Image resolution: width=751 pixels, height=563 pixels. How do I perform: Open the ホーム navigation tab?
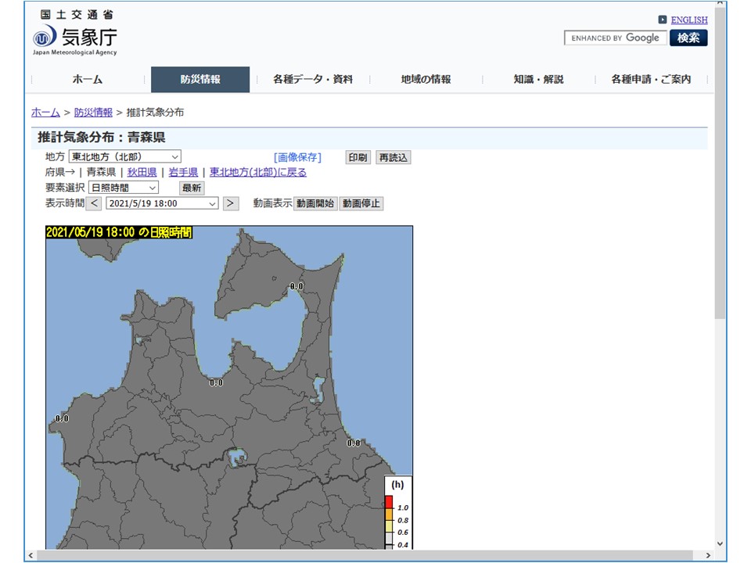pyautogui.click(x=87, y=80)
